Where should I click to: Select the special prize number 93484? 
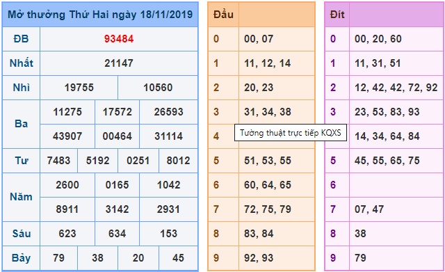pos(119,39)
